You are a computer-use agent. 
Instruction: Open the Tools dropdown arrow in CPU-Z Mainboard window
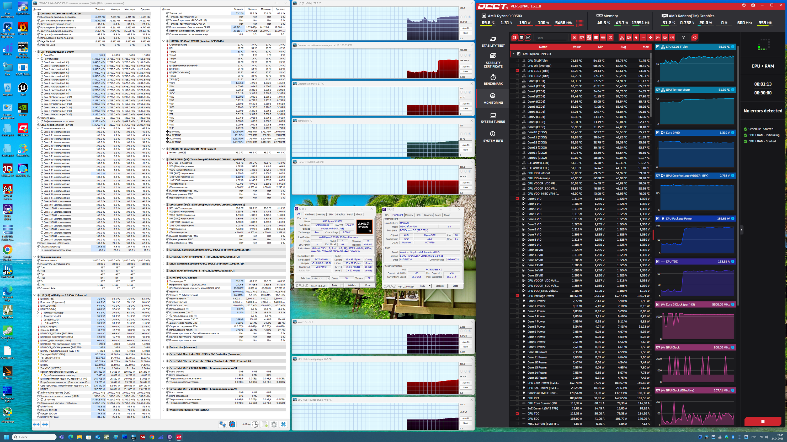tap(429, 286)
